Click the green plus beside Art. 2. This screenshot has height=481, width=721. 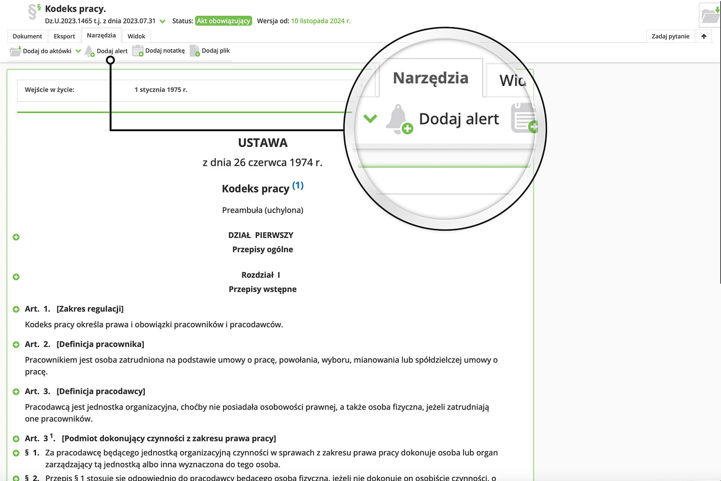[x=16, y=344]
